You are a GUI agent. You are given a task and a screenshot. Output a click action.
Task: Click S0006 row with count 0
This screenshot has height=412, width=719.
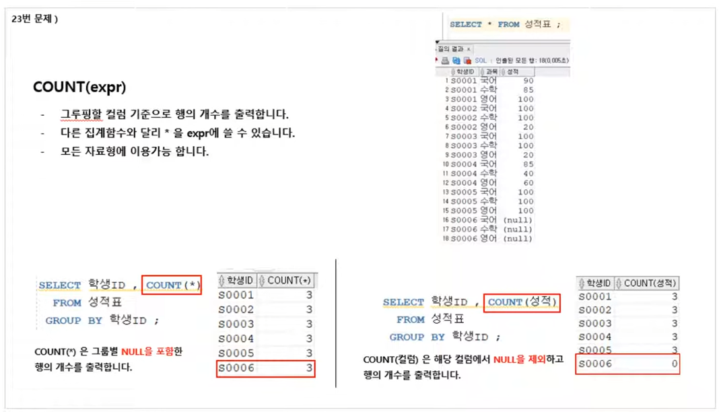[627, 364]
